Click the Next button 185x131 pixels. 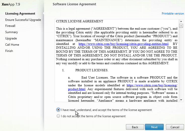[x=154, y=127]
